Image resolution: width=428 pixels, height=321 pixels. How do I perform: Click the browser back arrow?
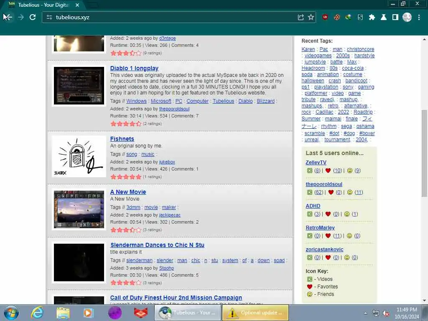[x=8, y=17]
